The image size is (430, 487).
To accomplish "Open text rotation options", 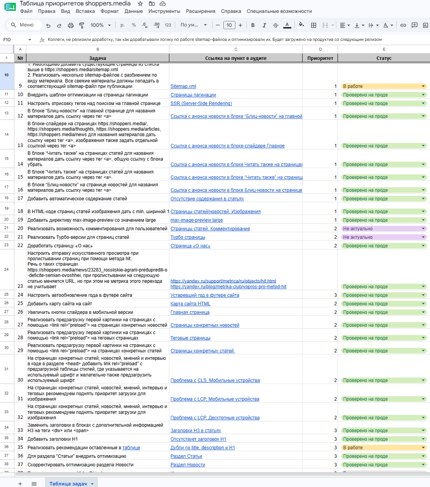I will point(388,25).
